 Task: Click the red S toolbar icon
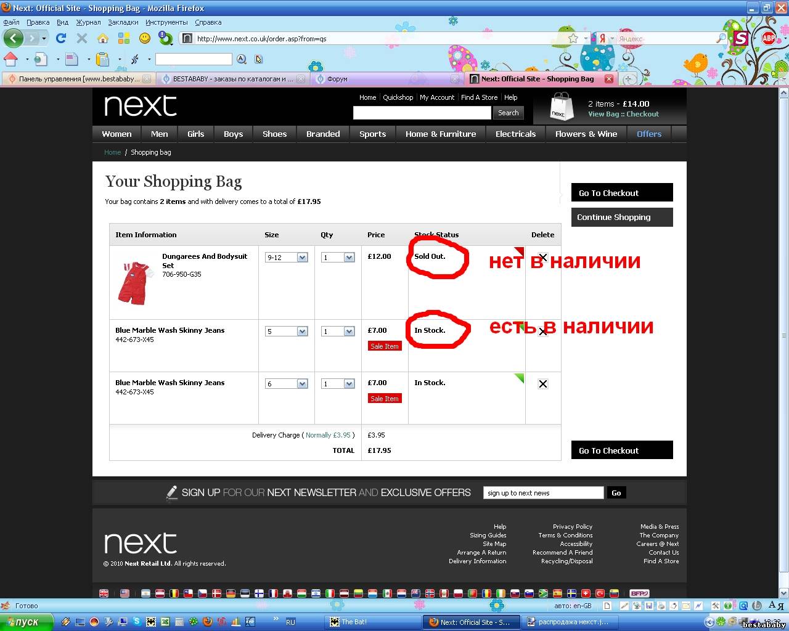tap(741, 38)
